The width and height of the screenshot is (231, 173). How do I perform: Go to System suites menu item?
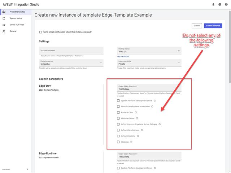pos(16,18)
